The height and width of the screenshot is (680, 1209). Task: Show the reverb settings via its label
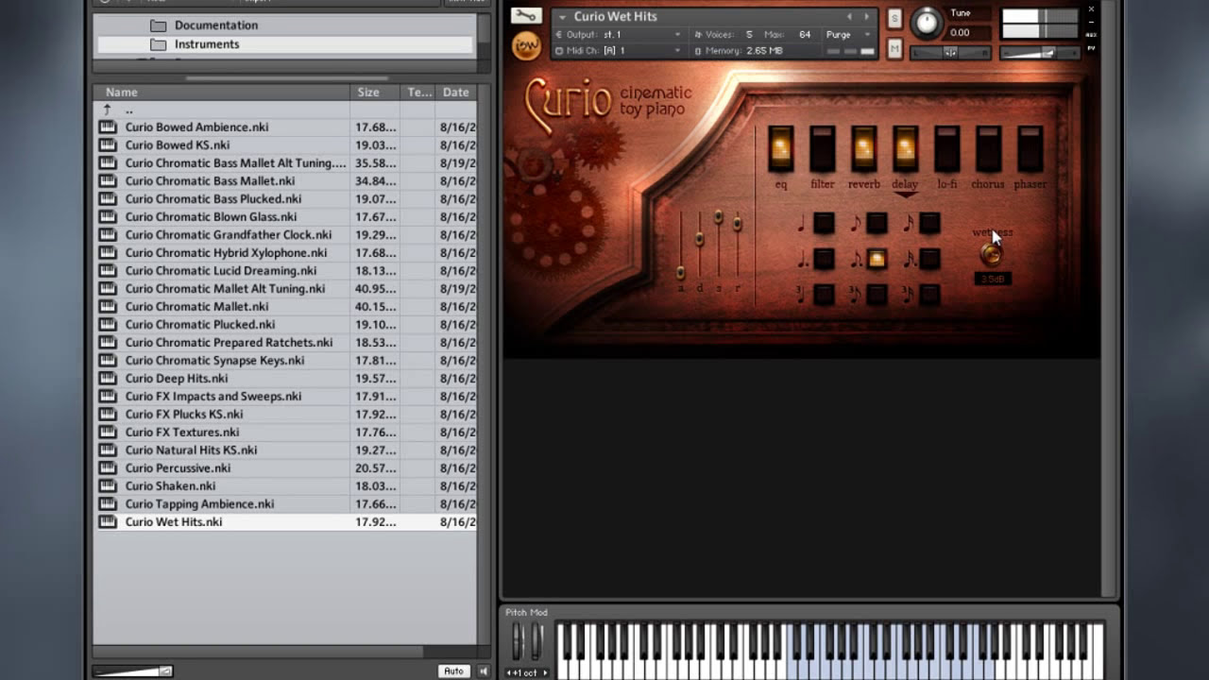[x=863, y=184]
